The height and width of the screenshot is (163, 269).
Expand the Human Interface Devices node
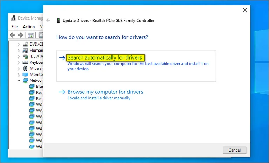(19, 51)
